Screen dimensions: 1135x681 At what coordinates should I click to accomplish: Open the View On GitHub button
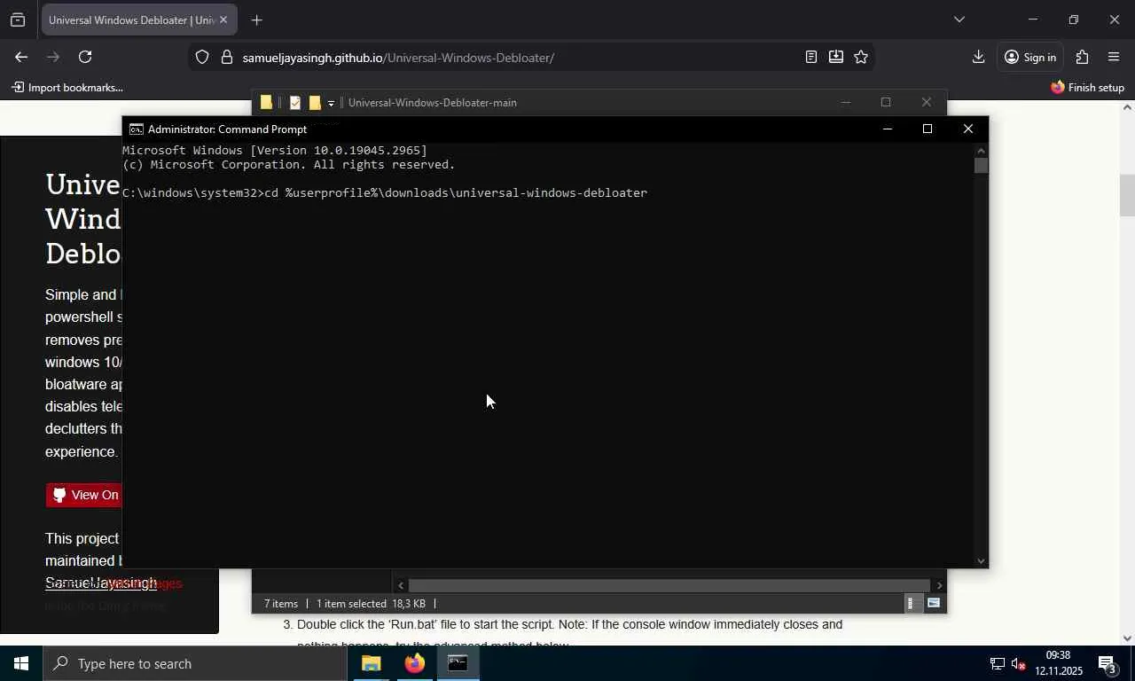click(83, 495)
